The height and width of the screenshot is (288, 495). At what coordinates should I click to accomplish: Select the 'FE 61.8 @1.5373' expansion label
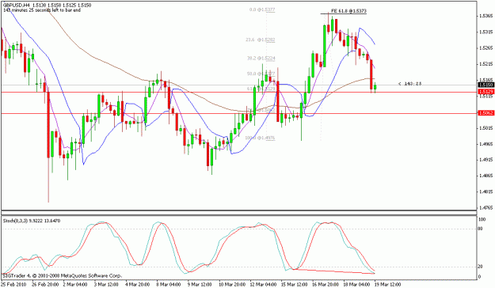coord(348,11)
